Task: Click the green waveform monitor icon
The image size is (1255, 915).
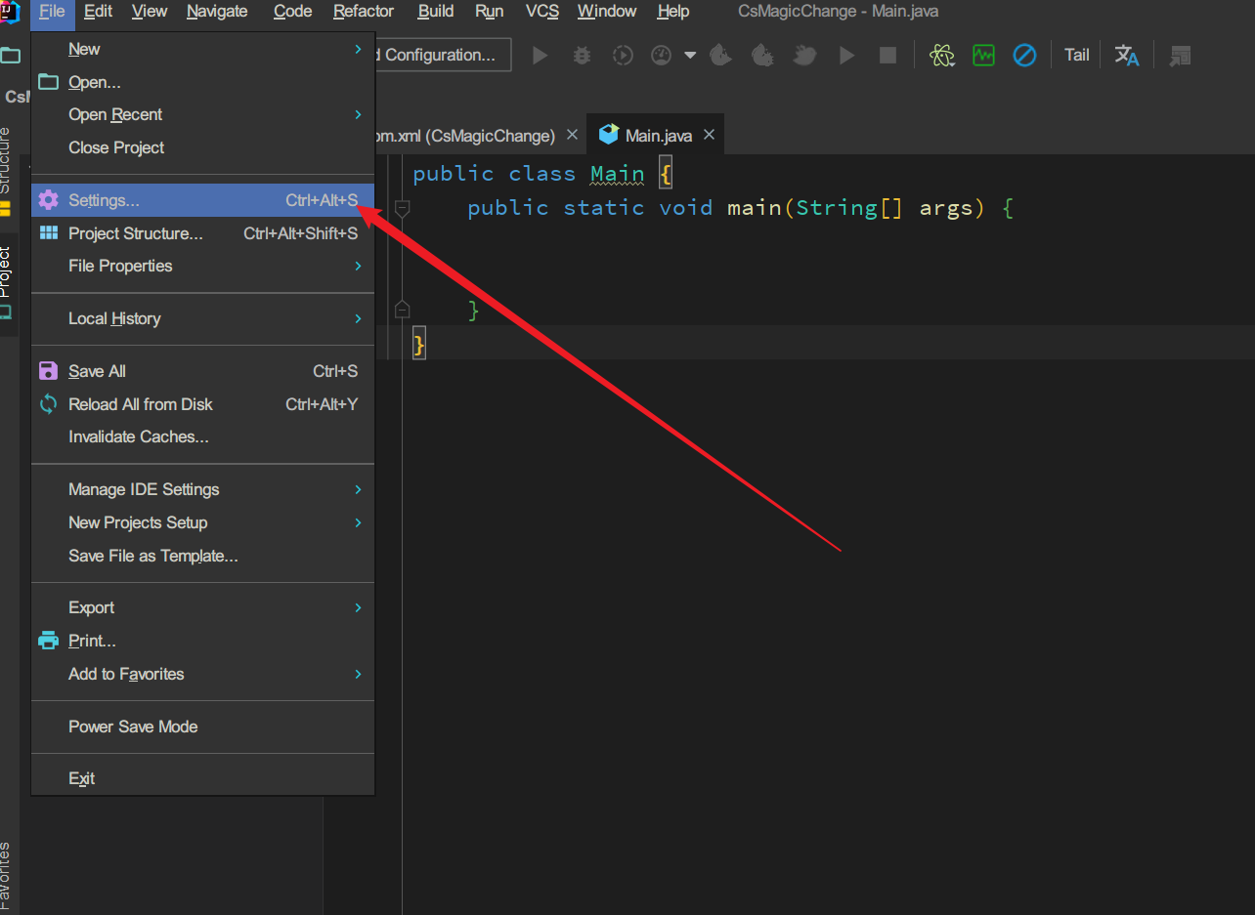Action: [x=983, y=56]
